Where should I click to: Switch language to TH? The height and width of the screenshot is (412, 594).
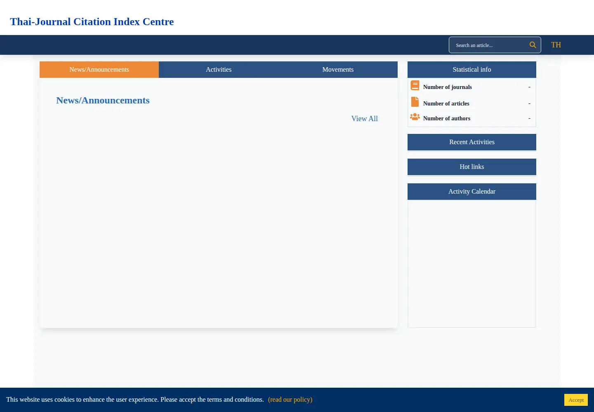pos(556,45)
